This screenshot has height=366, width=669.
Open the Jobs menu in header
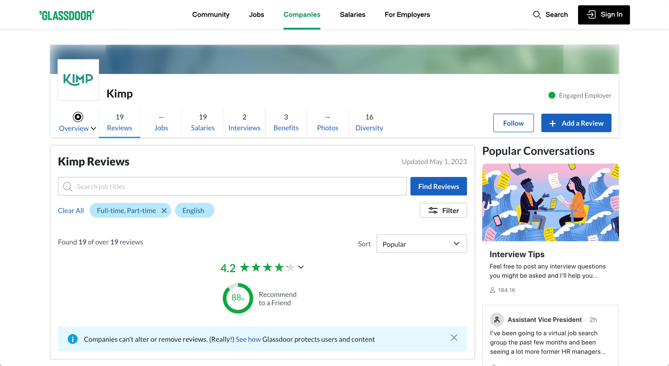click(x=256, y=15)
